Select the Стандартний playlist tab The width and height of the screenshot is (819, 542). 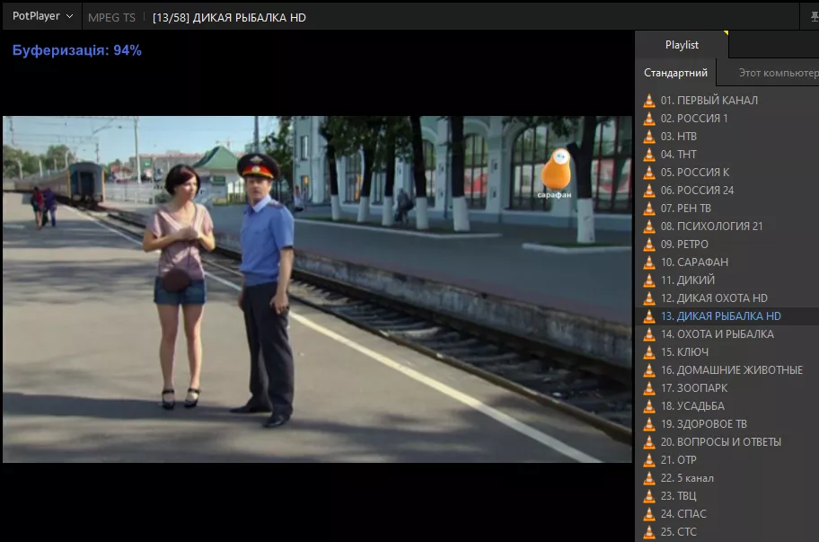pos(675,73)
